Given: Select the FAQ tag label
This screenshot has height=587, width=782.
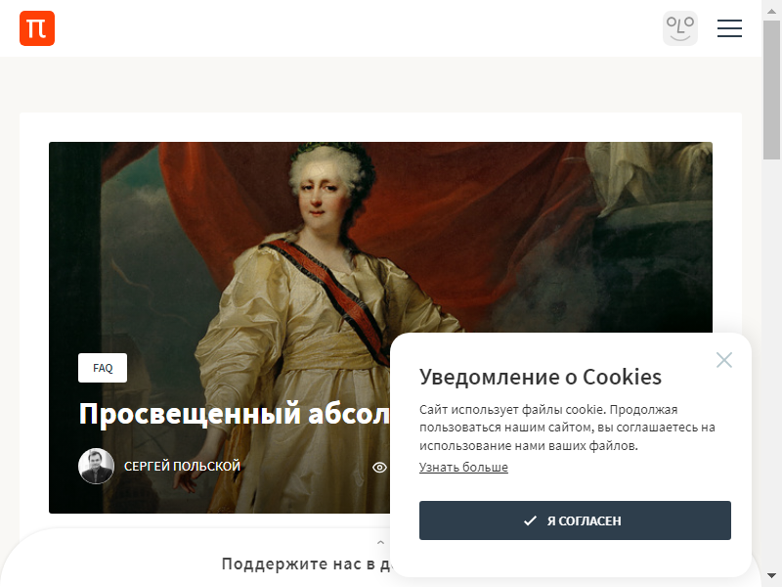Looking at the screenshot, I should (103, 368).
